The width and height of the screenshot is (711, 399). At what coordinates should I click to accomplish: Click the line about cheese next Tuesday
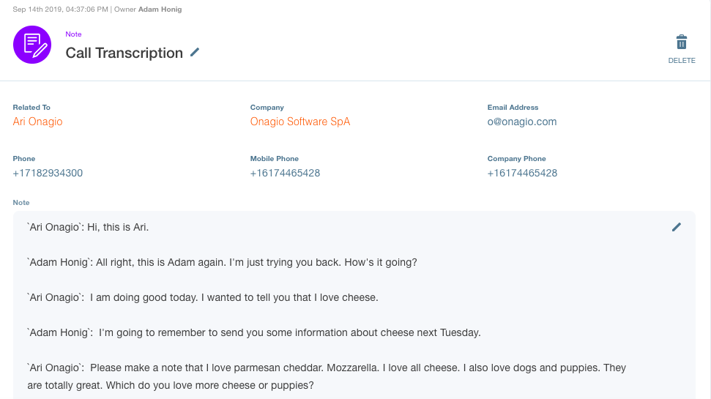pos(254,332)
